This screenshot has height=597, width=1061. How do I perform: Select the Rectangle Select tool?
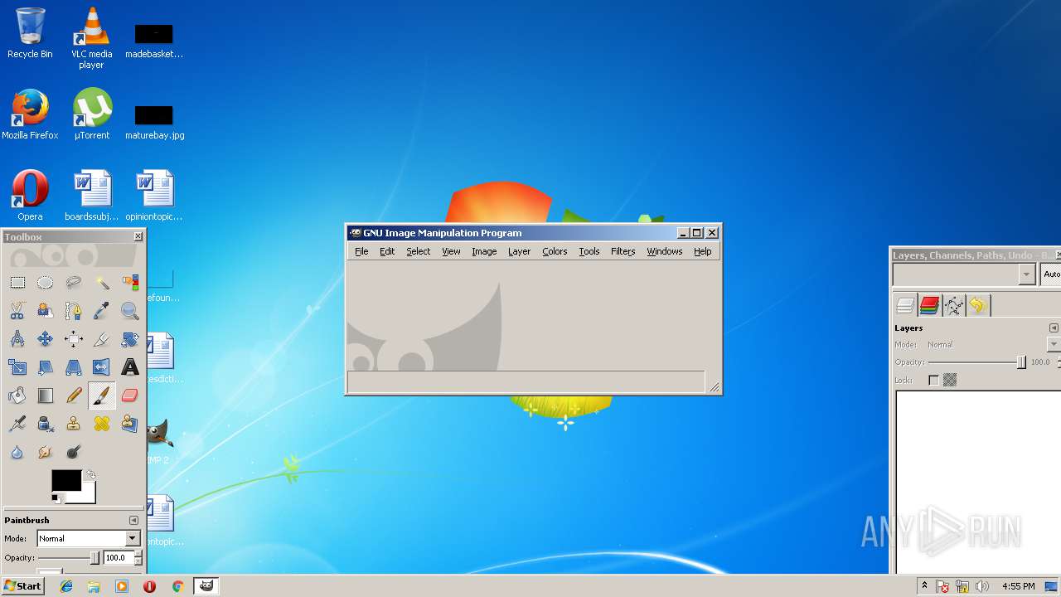(x=17, y=283)
